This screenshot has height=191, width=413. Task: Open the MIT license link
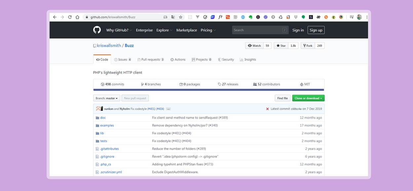point(305,84)
